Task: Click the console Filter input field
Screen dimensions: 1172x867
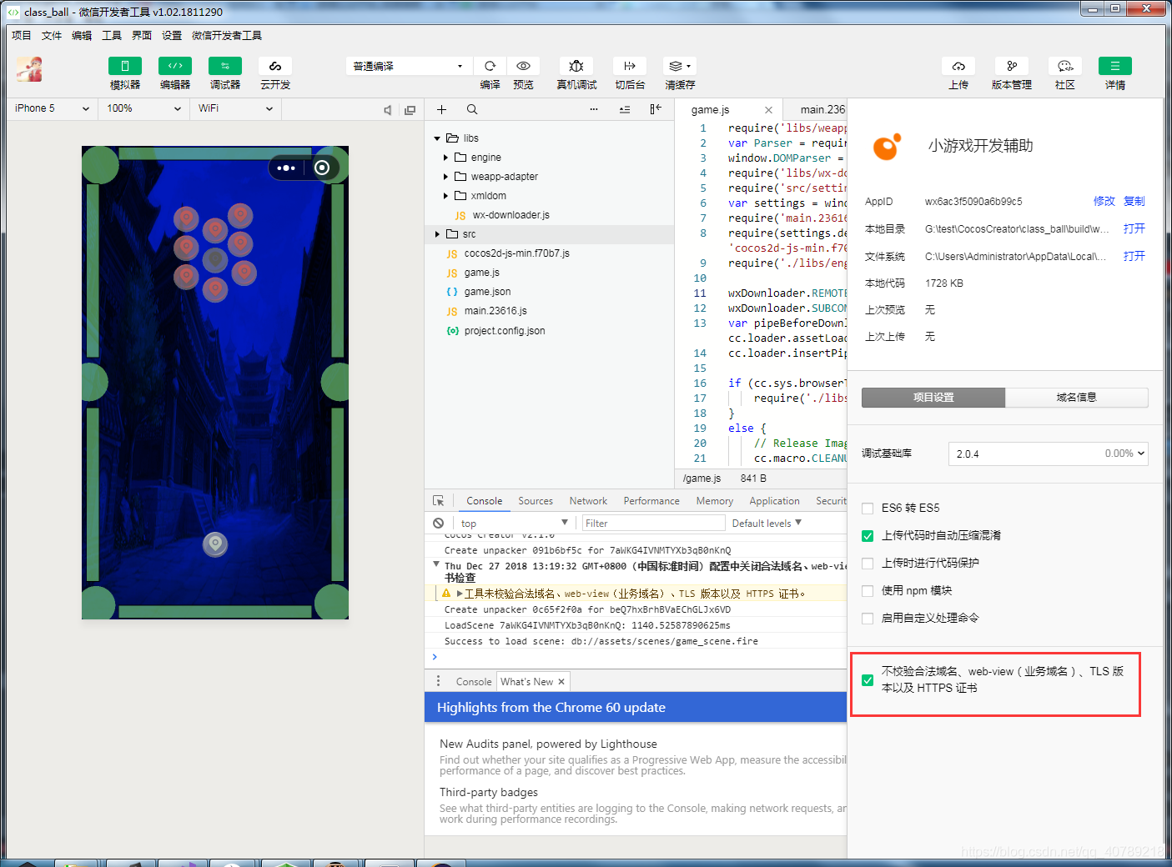Action: (653, 523)
